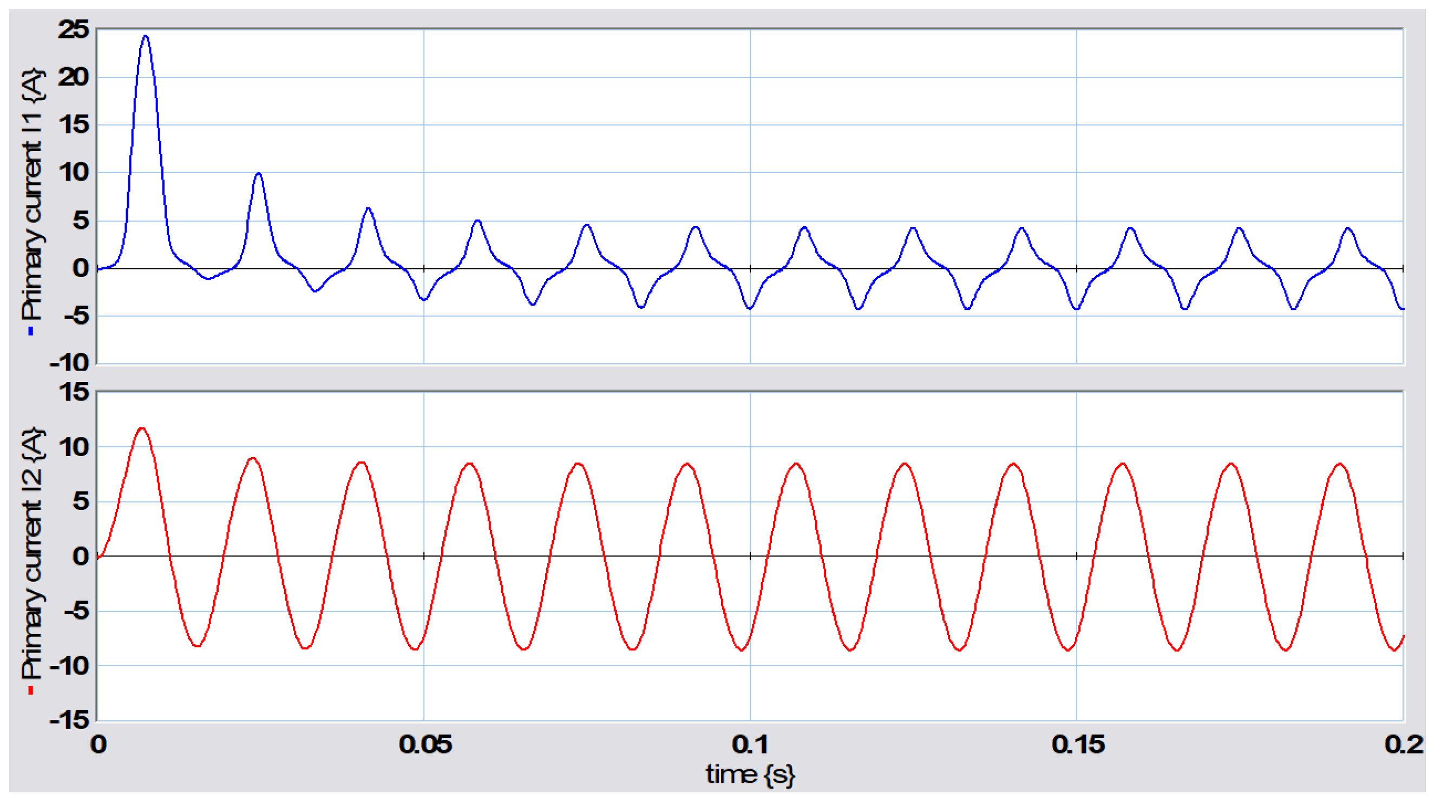Click the red I2 legend marker

pos(31,691)
